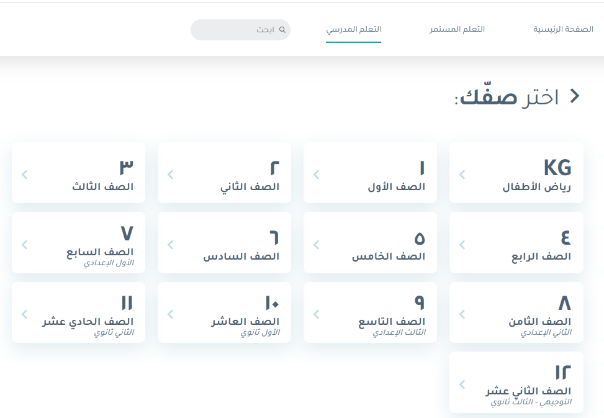
Task: Expand the الصف الثامن card chevron
Action: (462, 314)
